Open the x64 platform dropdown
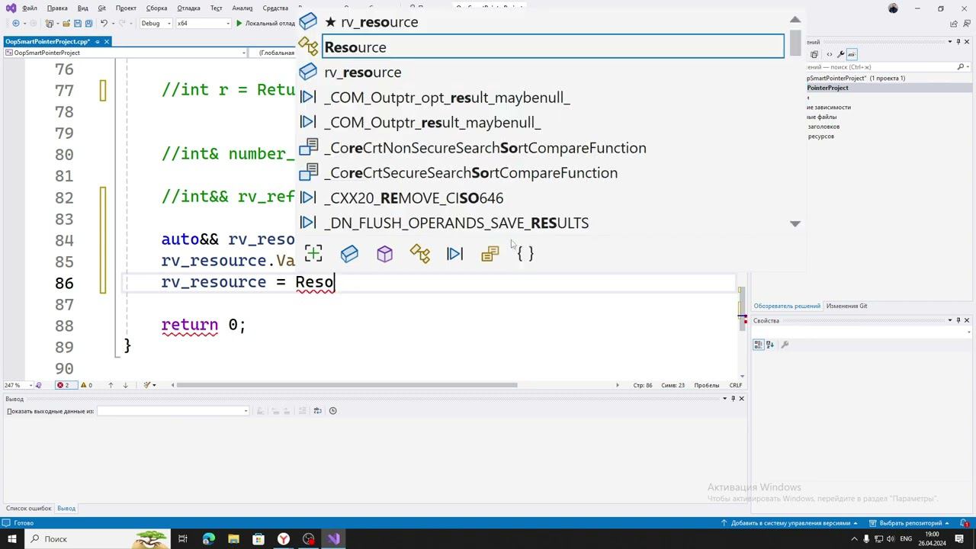 (203, 24)
